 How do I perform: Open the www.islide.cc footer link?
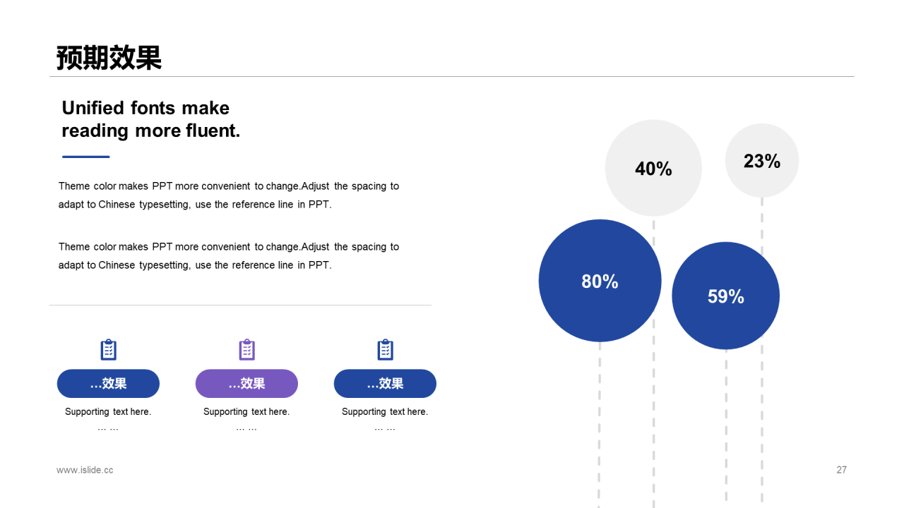click(x=85, y=470)
